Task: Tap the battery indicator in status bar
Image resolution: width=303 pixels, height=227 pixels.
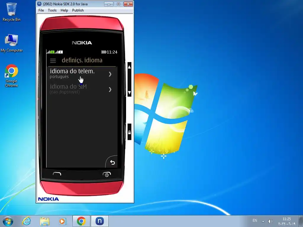Action: (x=104, y=52)
